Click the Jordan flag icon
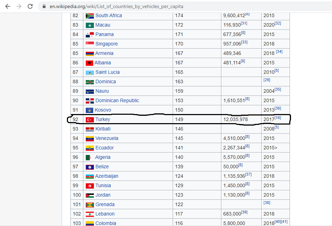The width and height of the screenshot is (332, 226). 90,195
